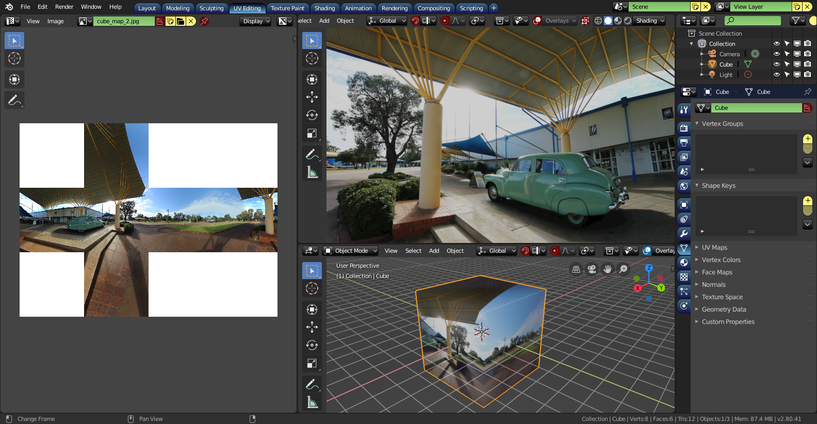
Task: Click the zoom magnifier icon in lower viewport
Action: [x=624, y=269]
